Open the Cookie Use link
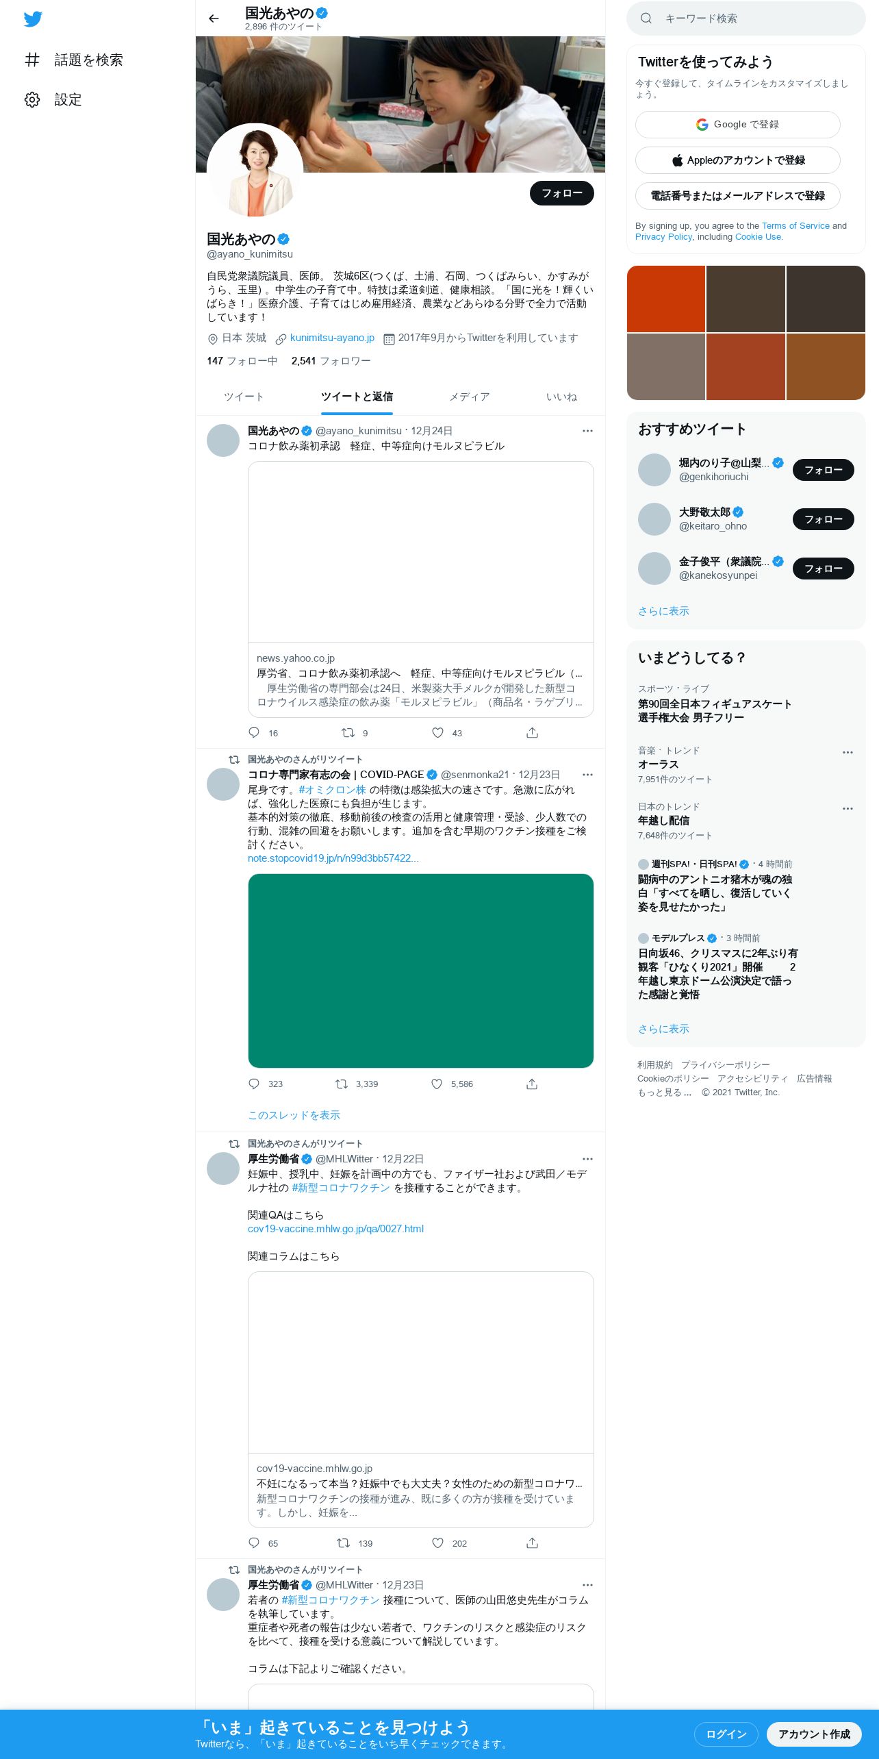 [x=758, y=236]
